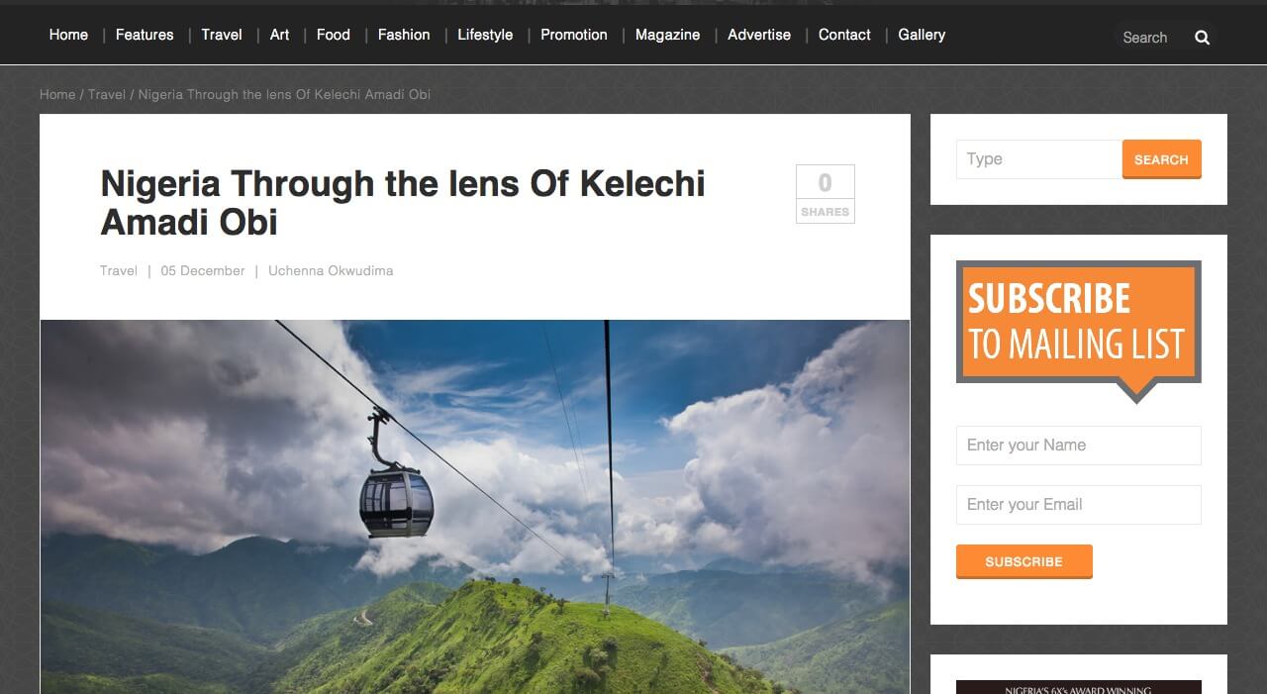Image resolution: width=1267 pixels, height=694 pixels.
Task: Click the top navbar Search field
Action: pyautogui.click(x=1151, y=38)
